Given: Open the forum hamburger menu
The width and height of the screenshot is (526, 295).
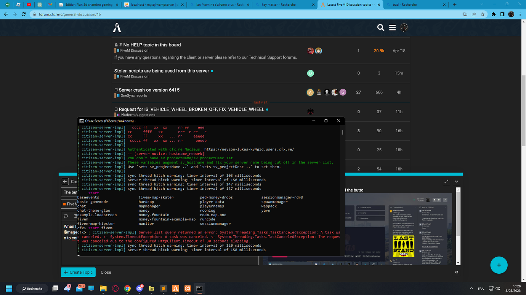Looking at the screenshot, I should pyautogui.click(x=392, y=27).
